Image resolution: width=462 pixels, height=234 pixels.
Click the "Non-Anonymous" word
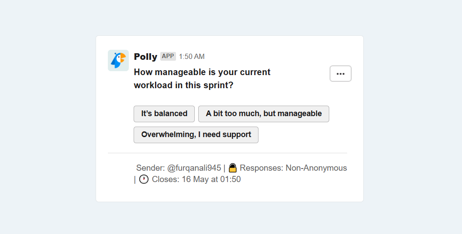[316, 168]
